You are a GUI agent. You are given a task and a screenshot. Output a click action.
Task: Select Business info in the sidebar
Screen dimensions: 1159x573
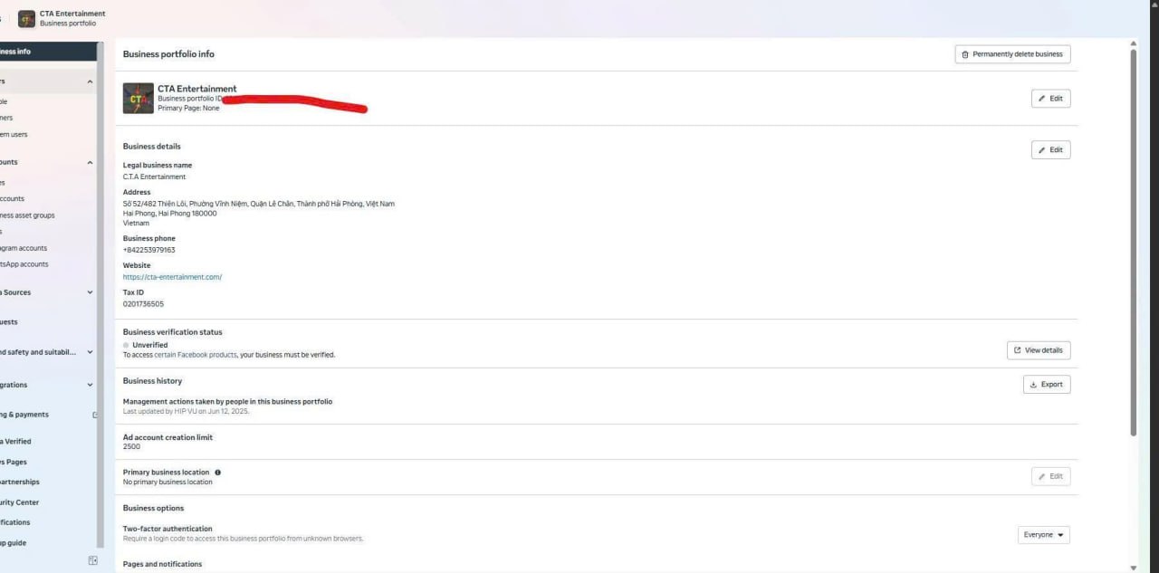[x=48, y=52]
